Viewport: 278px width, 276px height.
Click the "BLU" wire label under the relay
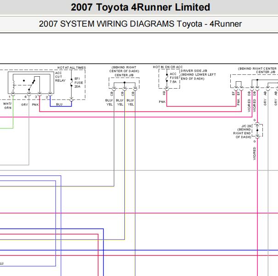pyautogui.click(x=59, y=104)
